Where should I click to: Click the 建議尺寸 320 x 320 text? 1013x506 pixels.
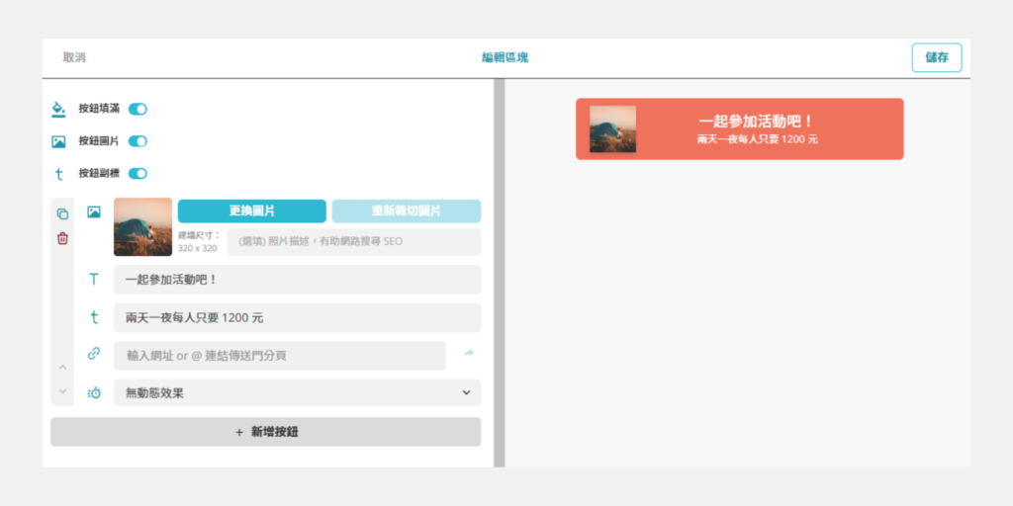[x=199, y=241]
